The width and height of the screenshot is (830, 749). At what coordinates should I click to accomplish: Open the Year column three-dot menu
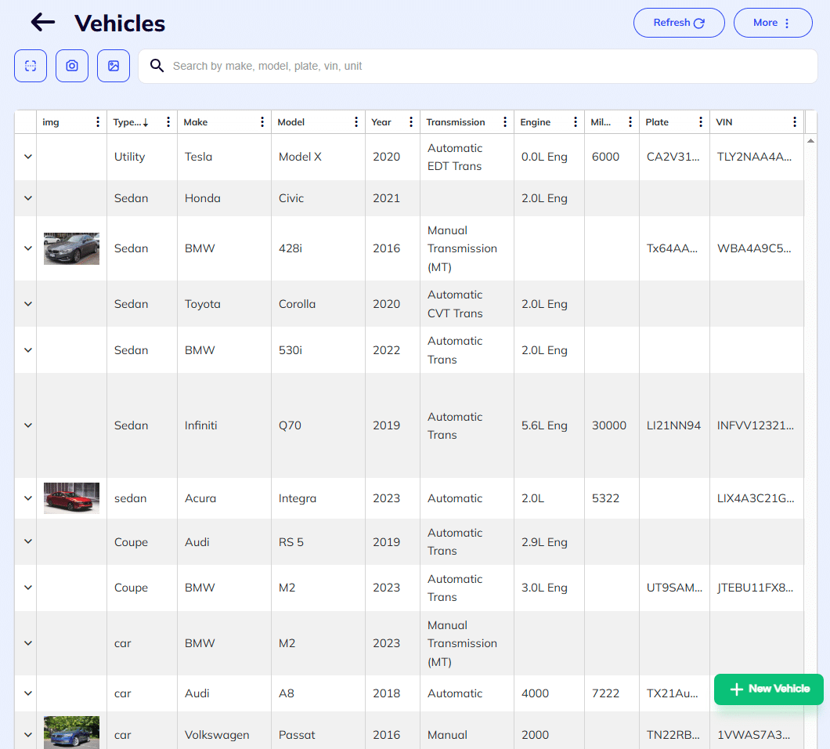[411, 122]
